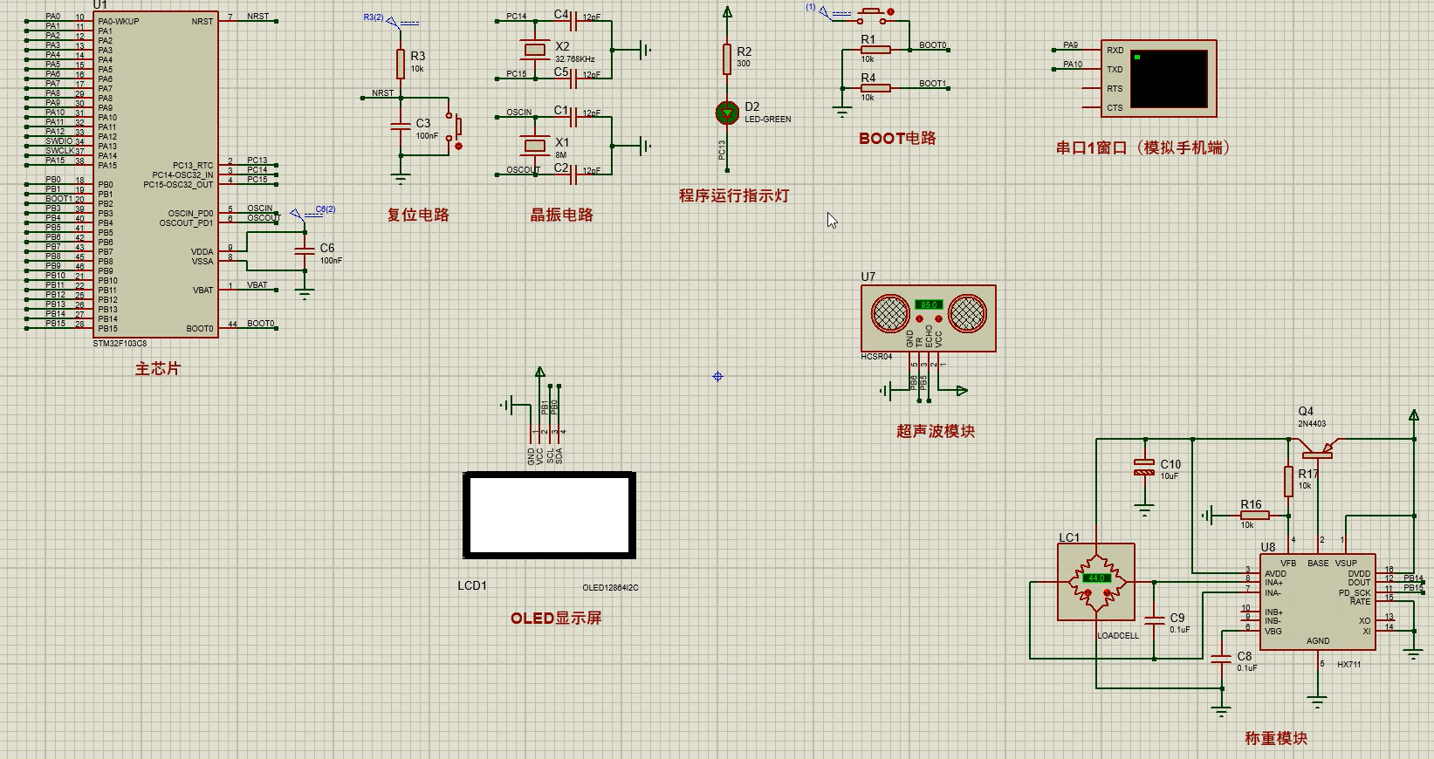Image resolution: width=1434 pixels, height=759 pixels.
Task: Select the 8M crystal X1
Action: coord(533,146)
